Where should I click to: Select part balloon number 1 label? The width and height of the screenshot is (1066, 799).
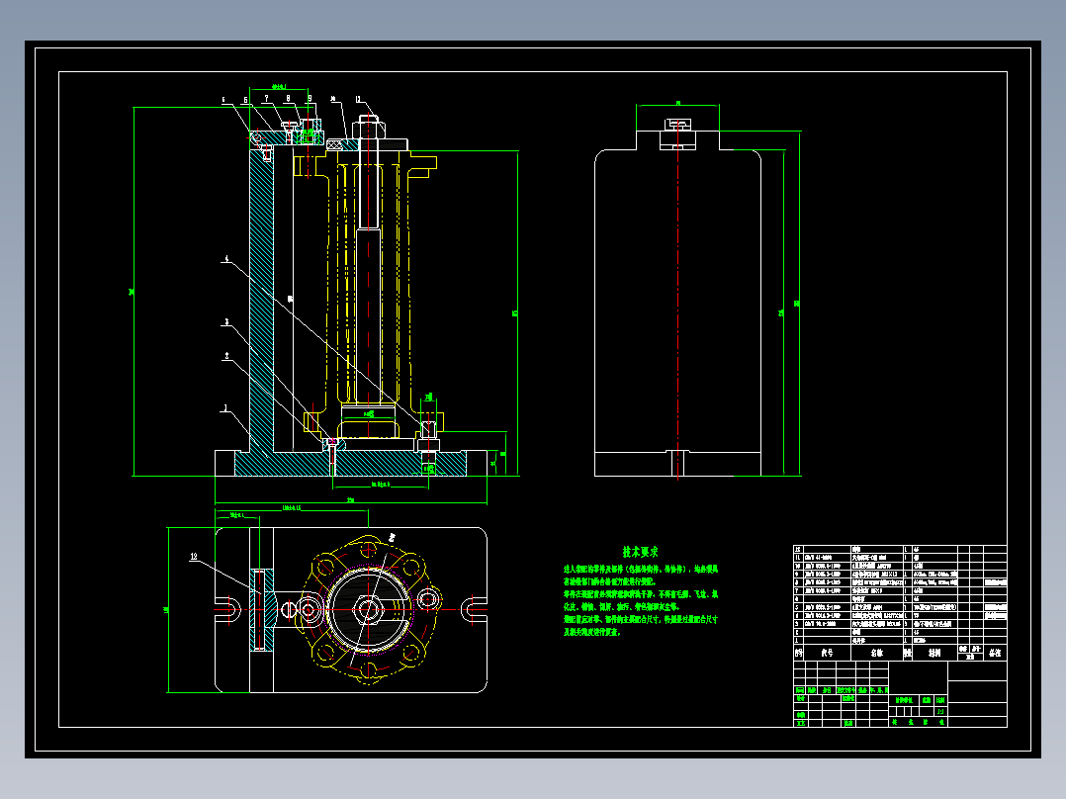click(x=226, y=408)
